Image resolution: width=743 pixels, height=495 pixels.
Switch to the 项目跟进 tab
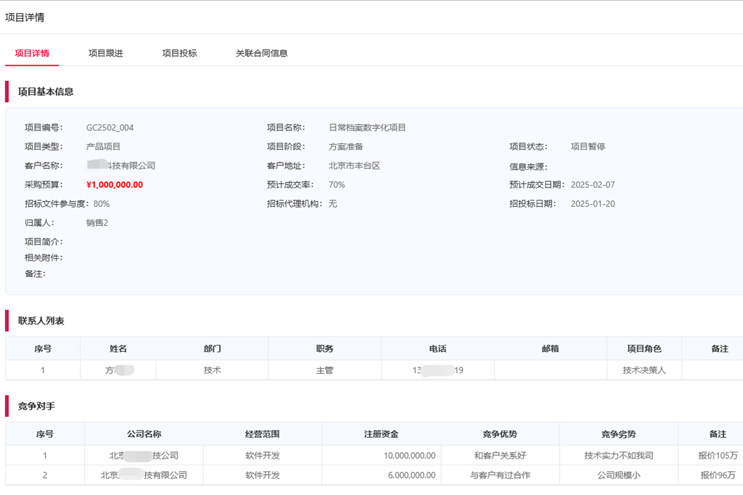[105, 53]
